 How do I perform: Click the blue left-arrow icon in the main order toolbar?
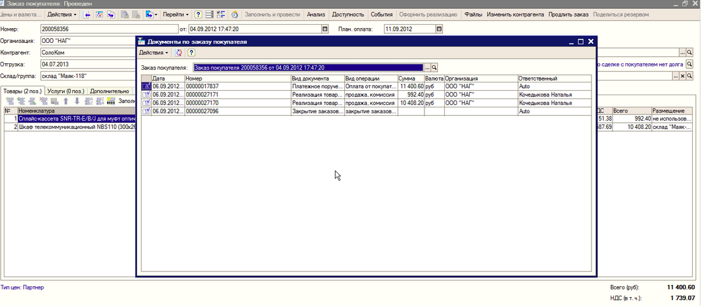pos(88,15)
